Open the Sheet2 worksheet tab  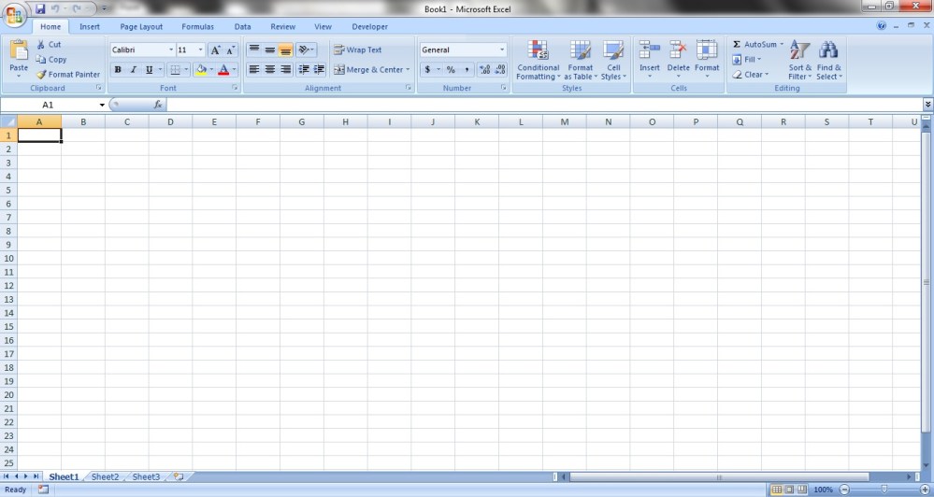coord(105,476)
